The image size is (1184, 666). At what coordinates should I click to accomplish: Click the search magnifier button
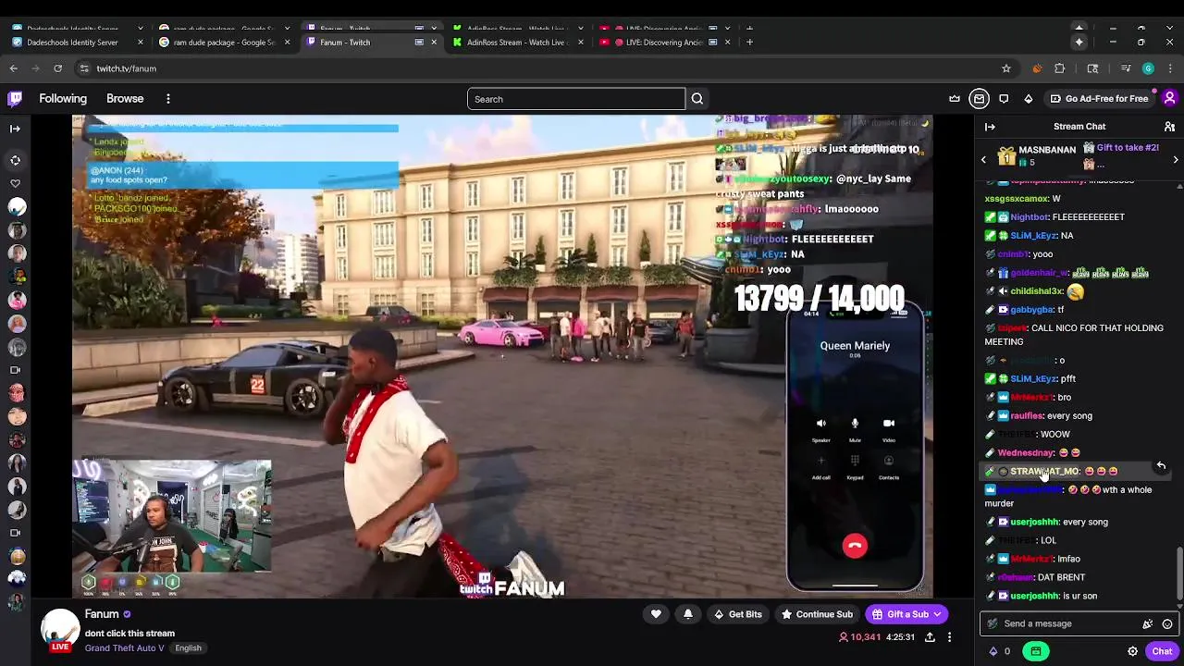(697, 99)
